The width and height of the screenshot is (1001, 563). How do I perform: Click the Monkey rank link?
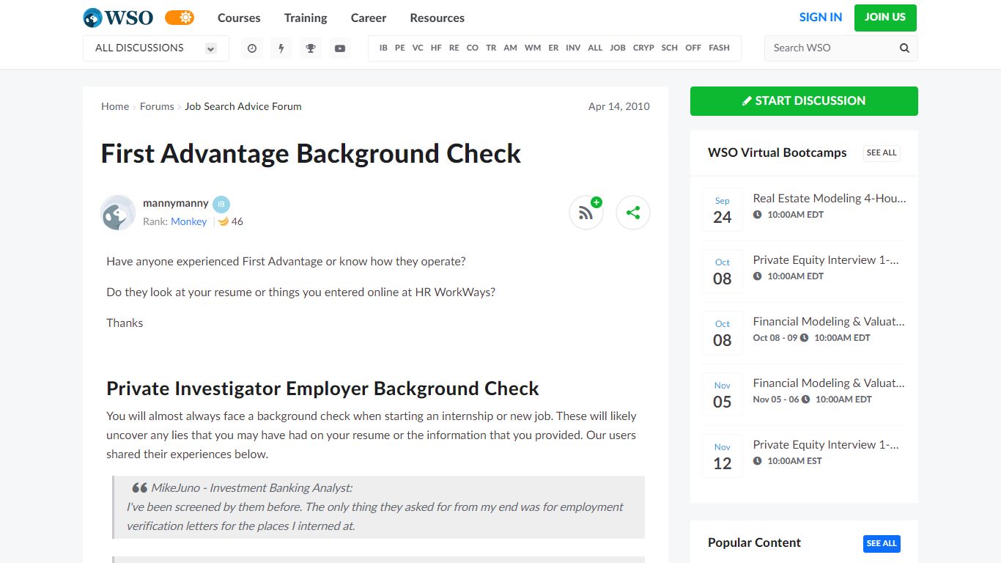[188, 221]
